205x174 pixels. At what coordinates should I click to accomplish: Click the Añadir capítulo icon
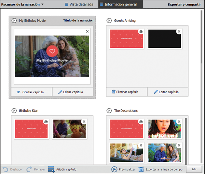[51, 169]
